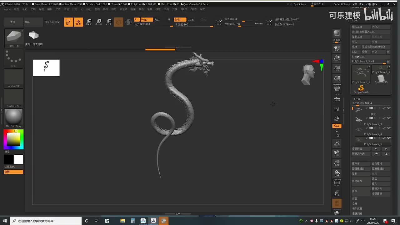Expand the 布尔运算 section

tap(357, 208)
